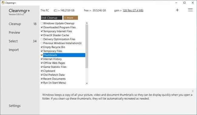This screenshot has width=197, height=115.
Task: Open Import from the sidebar
Action: coord(14,50)
